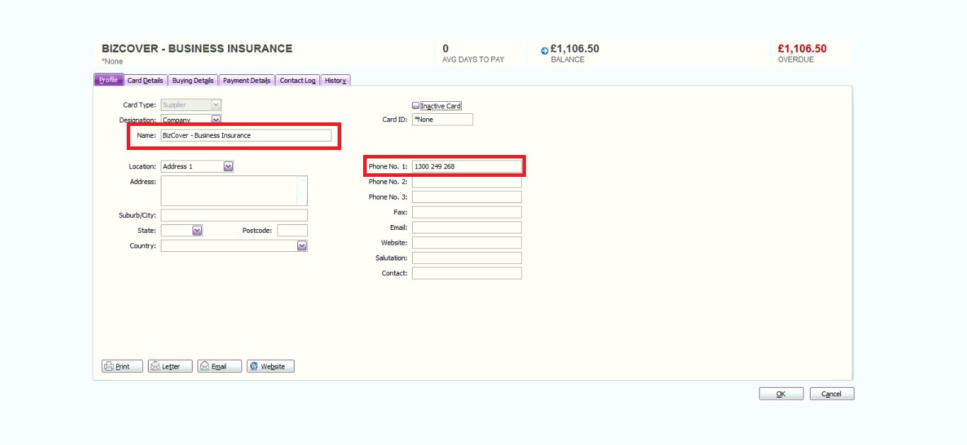967x445 pixels.
Task: Open the Buying Details tab
Action: tap(193, 80)
